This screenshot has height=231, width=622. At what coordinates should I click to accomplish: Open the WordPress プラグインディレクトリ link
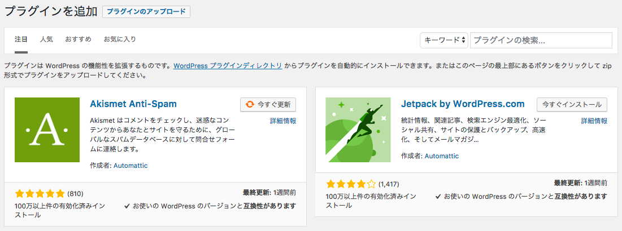[x=228, y=66]
